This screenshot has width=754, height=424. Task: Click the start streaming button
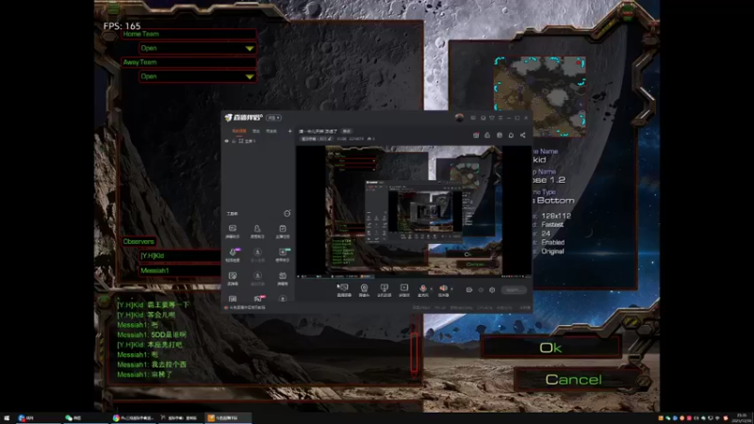pyautogui.click(x=514, y=290)
